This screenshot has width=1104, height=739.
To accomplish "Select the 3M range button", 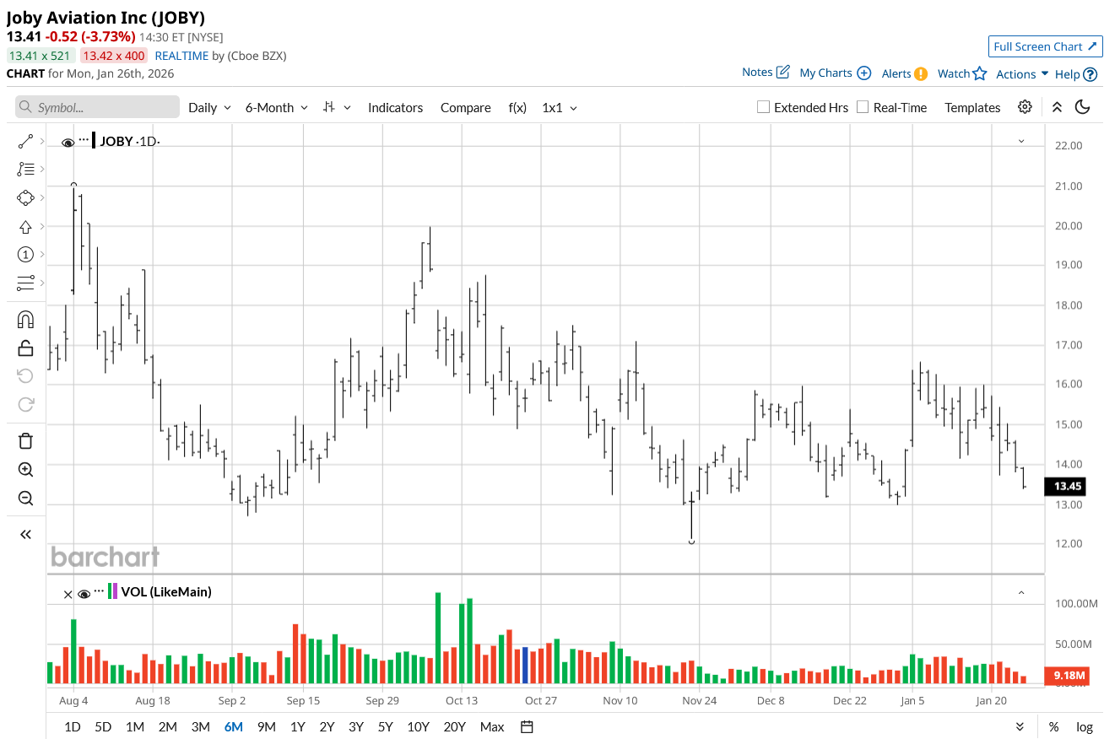I will tap(200, 726).
